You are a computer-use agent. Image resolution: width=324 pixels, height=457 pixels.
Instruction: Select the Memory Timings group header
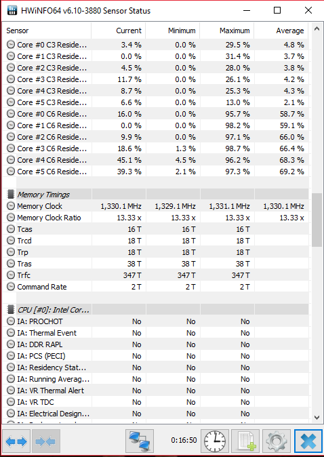click(x=156, y=195)
